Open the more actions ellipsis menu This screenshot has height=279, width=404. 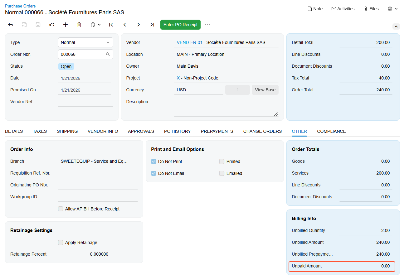click(207, 25)
